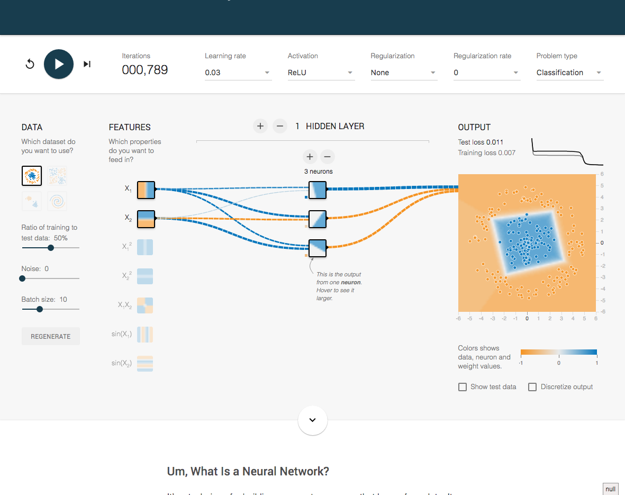This screenshot has width=625, height=495.
Task: Enable the X2 squared feature
Action: pos(145,276)
